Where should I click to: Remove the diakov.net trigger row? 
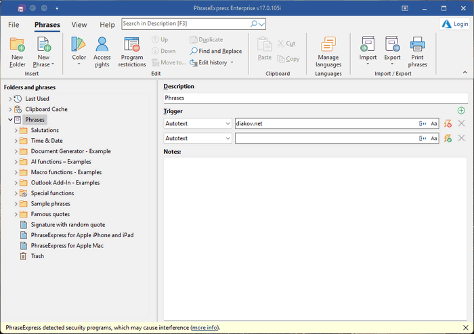[461, 123]
